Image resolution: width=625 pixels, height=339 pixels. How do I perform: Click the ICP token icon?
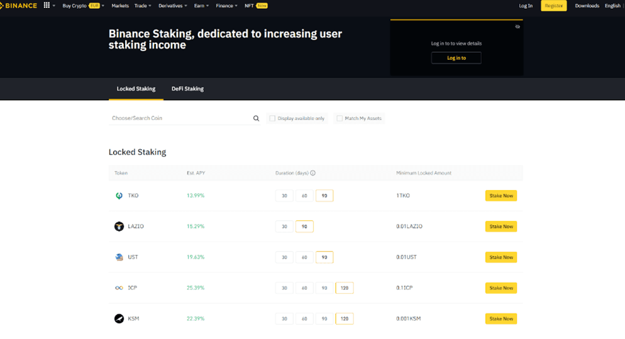[x=119, y=288]
